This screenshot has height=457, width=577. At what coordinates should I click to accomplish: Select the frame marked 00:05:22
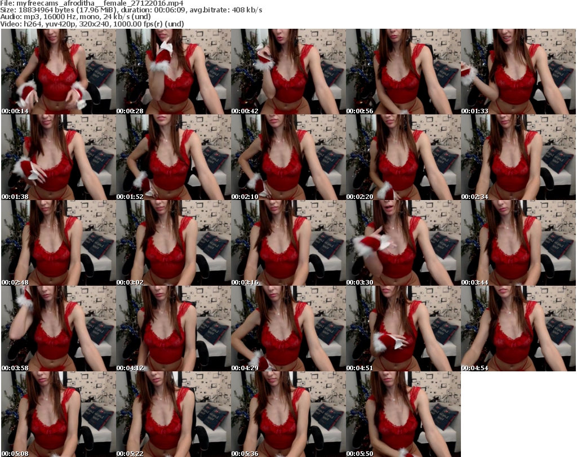[x=174, y=414]
